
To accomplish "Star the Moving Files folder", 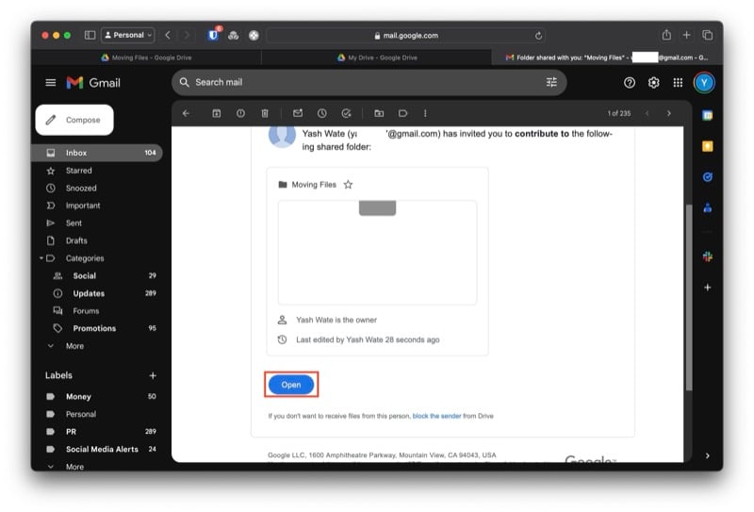I will [x=348, y=184].
